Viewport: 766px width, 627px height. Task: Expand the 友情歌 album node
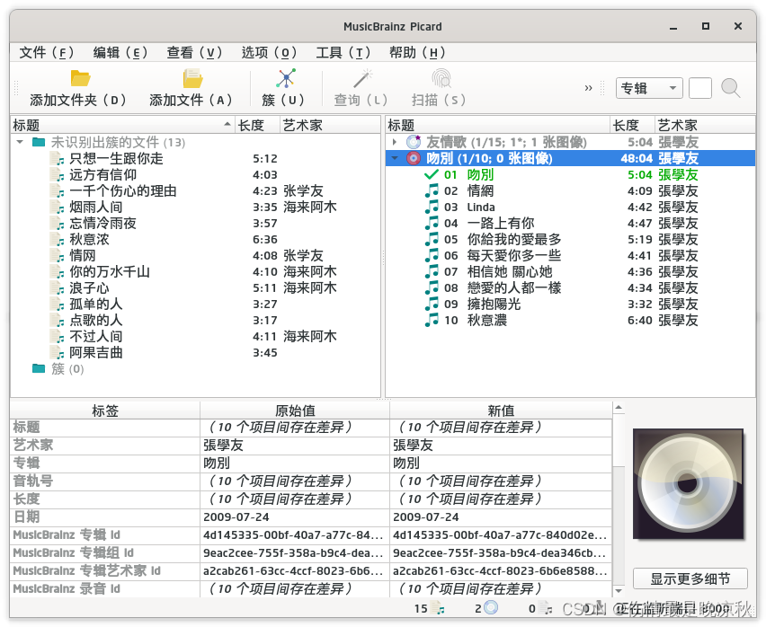click(x=395, y=142)
